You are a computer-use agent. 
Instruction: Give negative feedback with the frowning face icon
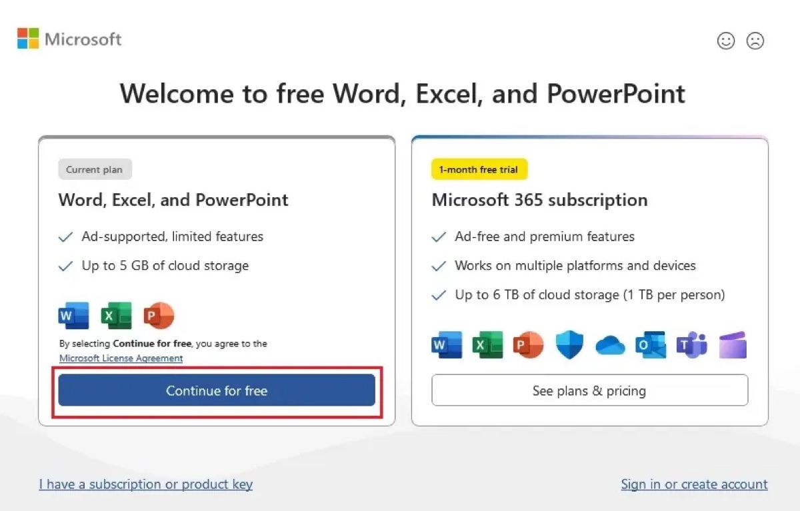pyautogui.click(x=755, y=41)
